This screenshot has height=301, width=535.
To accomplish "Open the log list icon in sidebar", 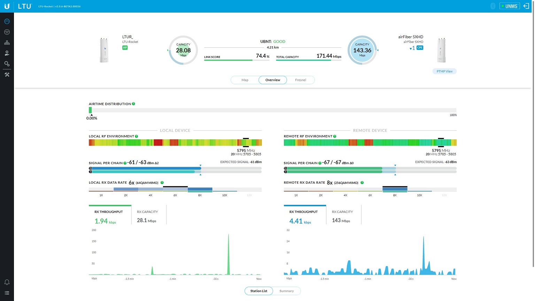I will (7, 293).
